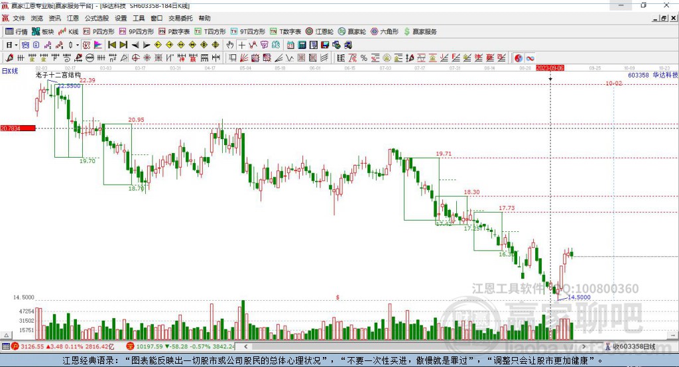Open the P数字表 tool

point(174,32)
